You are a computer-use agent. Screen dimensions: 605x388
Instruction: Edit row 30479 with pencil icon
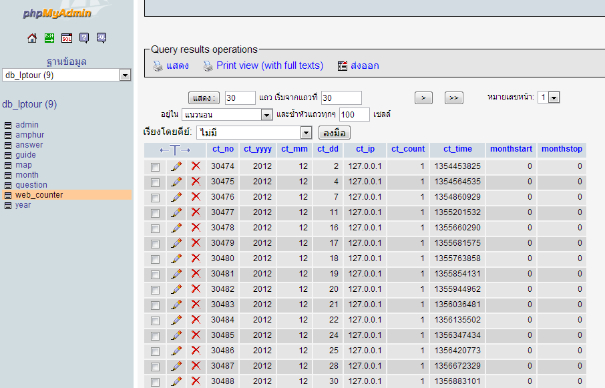(x=176, y=243)
